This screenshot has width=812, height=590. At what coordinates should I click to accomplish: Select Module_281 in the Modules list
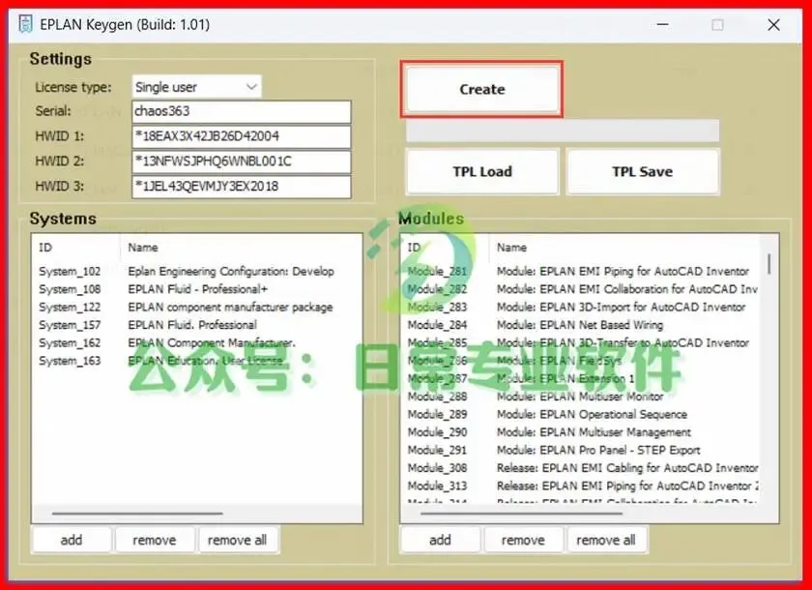pyautogui.click(x=437, y=271)
